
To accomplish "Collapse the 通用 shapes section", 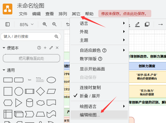I will click(x=4, y=70).
